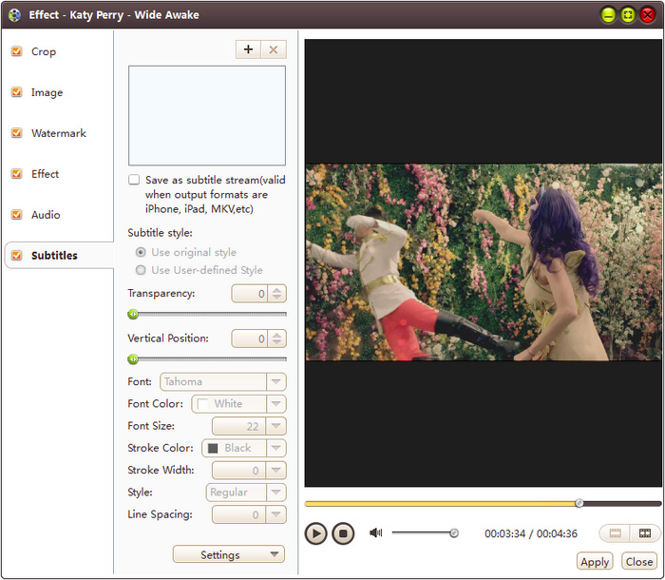This screenshot has height=580, width=665.
Task: Enable Save as subtitle stream checkbox
Action: (x=134, y=180)
